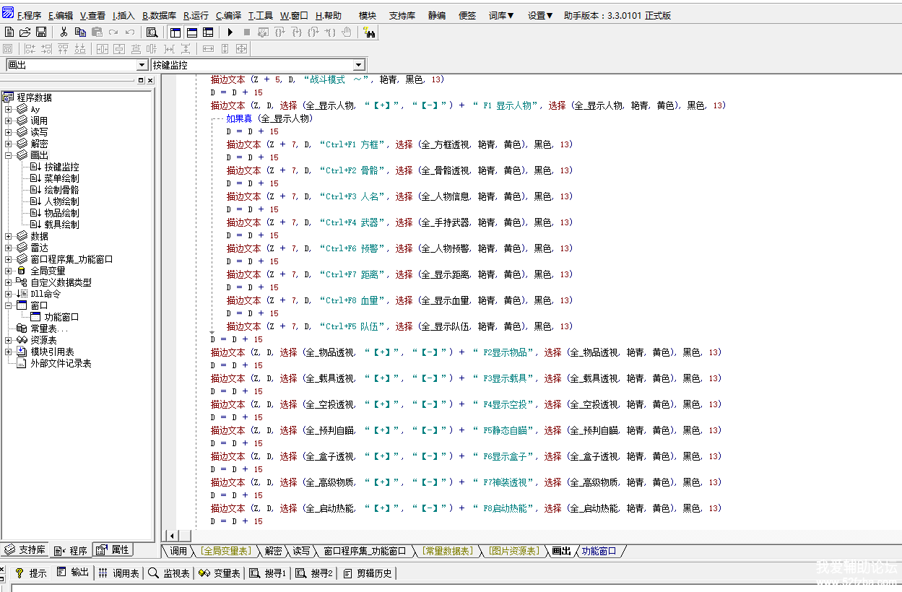902x592 pixels.
Task: Click the 程序数据 root icon in tree
Action: [x=9, y=97]
